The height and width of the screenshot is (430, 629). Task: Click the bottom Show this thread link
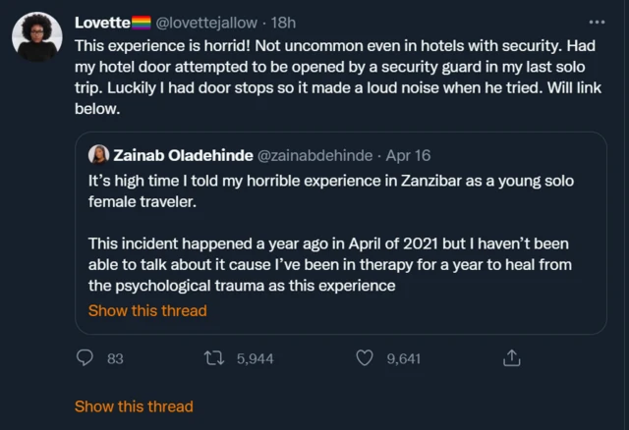pyautogui.click(x=134, y=405)
